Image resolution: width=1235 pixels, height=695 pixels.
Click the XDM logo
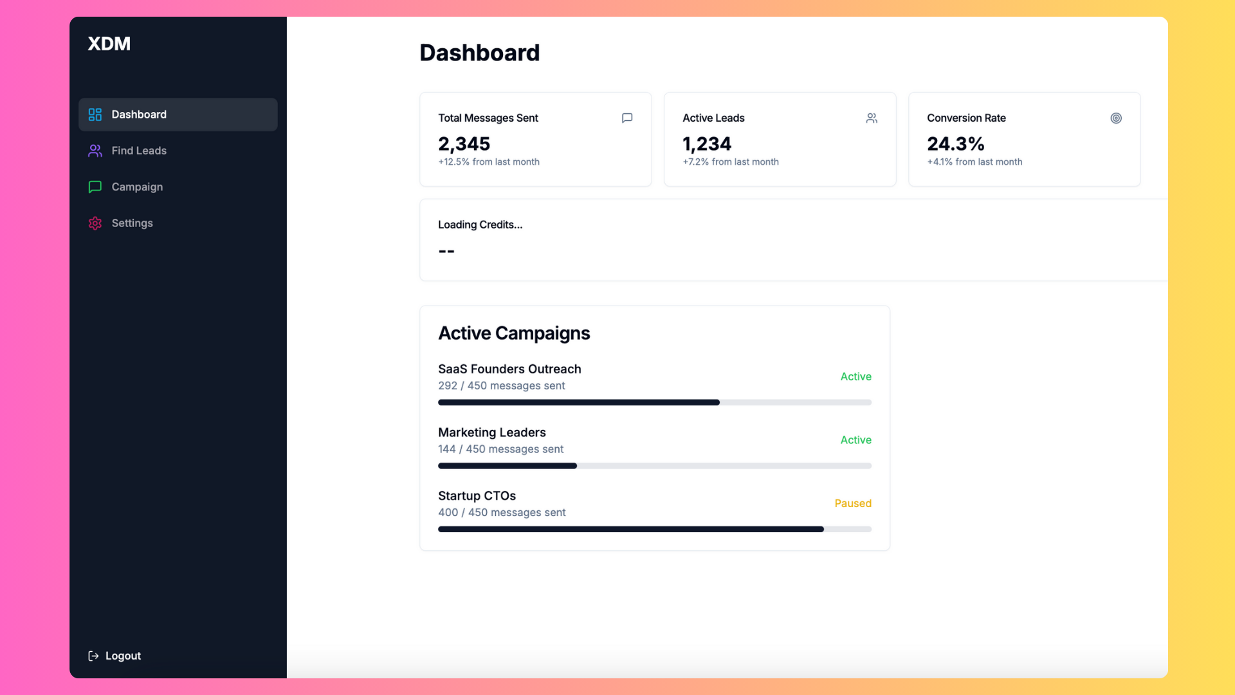pos(109,44)
